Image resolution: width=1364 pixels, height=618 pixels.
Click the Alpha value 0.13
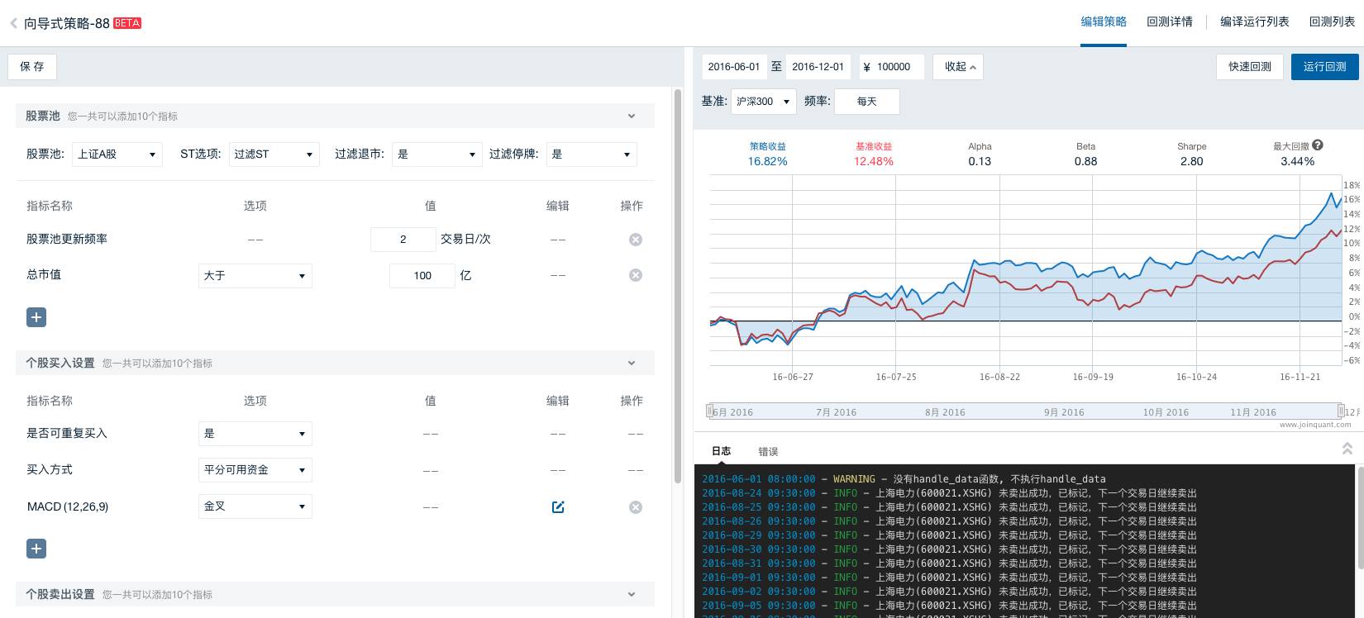pos(980,161)
